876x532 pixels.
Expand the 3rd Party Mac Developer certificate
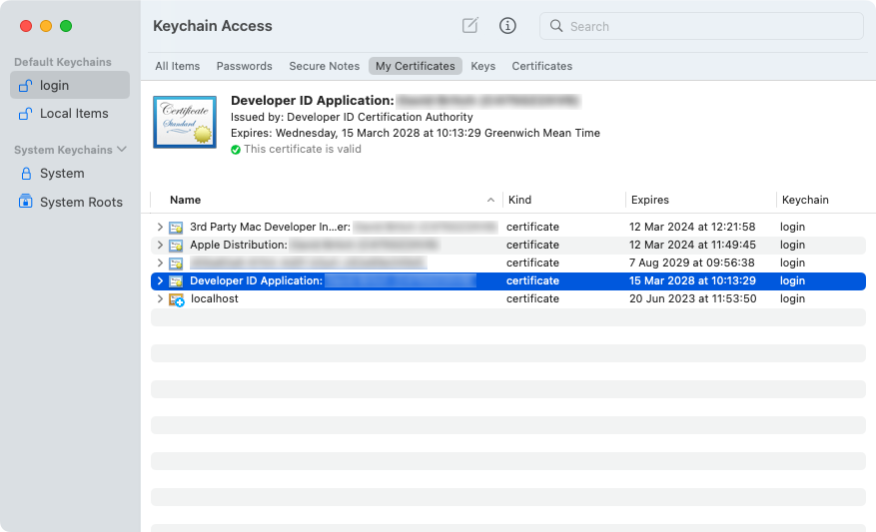coord(160,228)
